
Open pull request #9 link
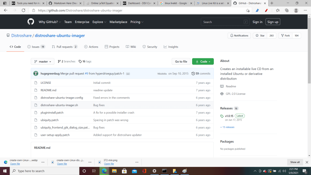click(x=87, y=74)
